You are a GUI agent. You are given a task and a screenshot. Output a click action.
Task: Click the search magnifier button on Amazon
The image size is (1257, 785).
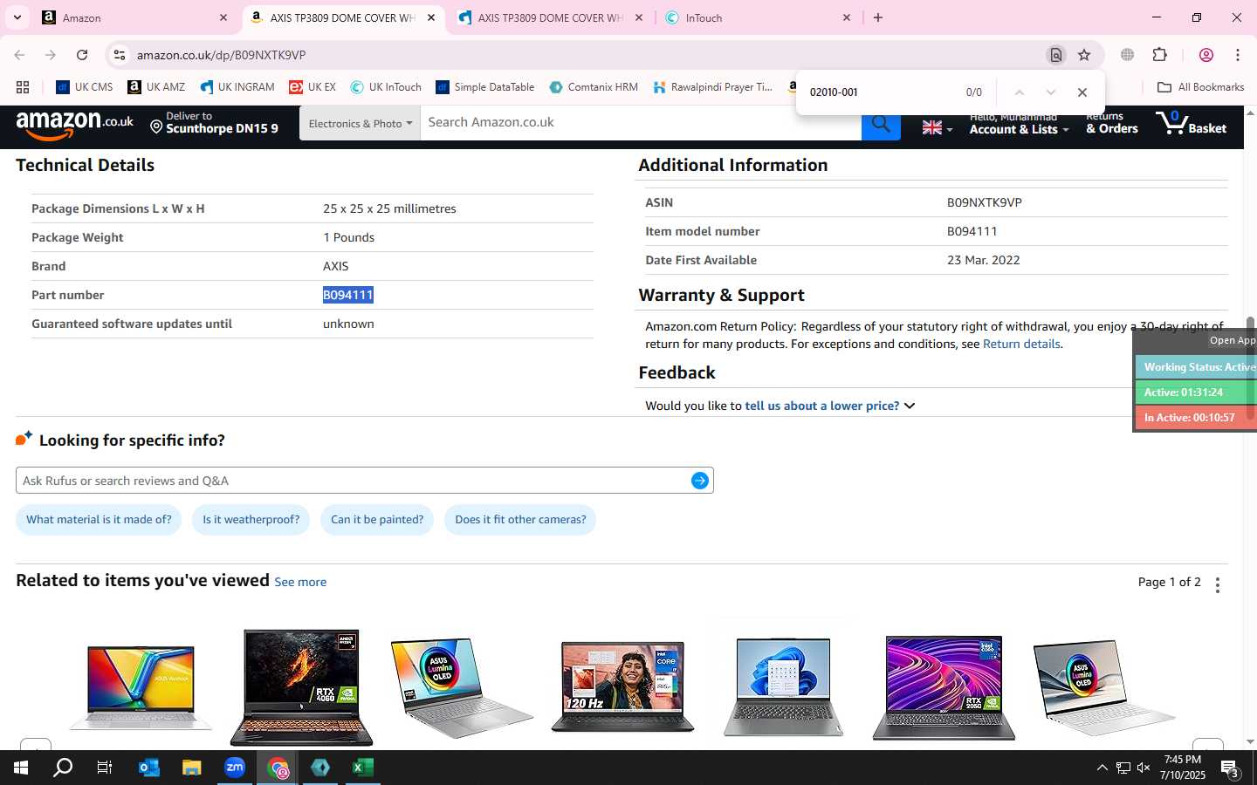[x=881, y=124]
